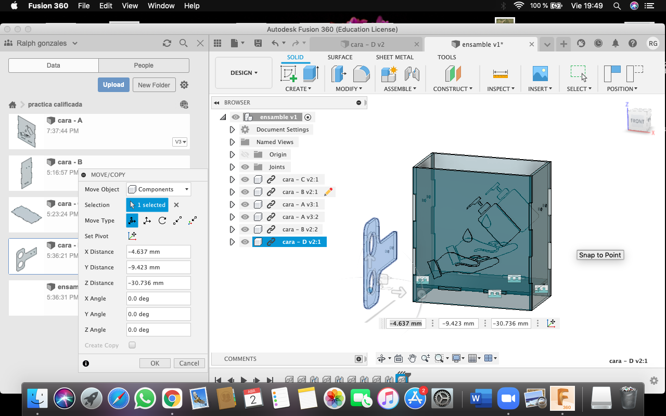Expand the Joints folder node
Screen dimensions: 666x416
[233, 167]
